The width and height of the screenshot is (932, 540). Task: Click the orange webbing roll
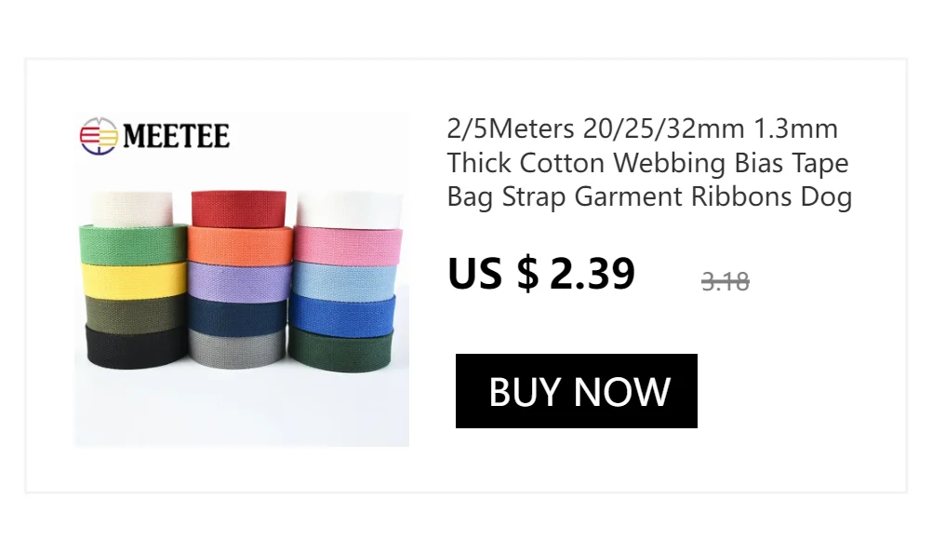240,245
